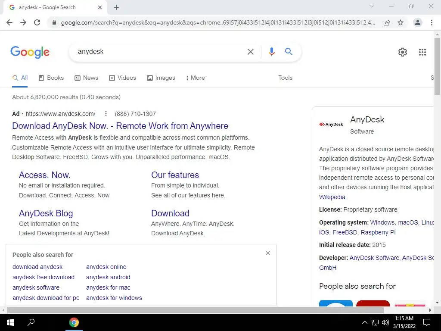The width and height of the screenshot is (441, 331).
Task: Open the Download sitelink
Action: point(170,213)
